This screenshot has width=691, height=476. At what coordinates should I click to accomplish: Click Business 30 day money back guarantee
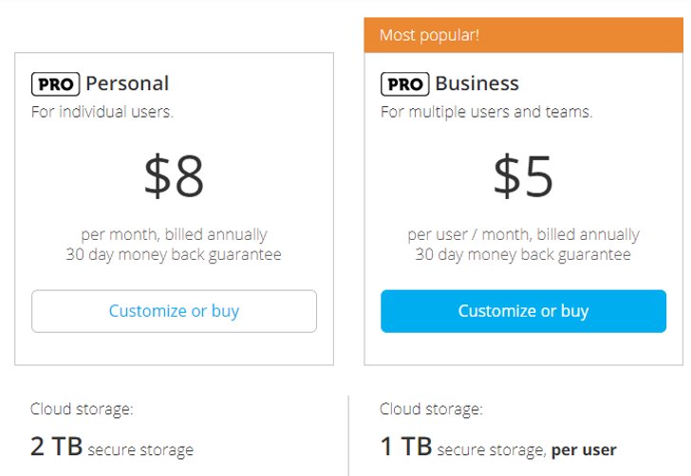523,254
